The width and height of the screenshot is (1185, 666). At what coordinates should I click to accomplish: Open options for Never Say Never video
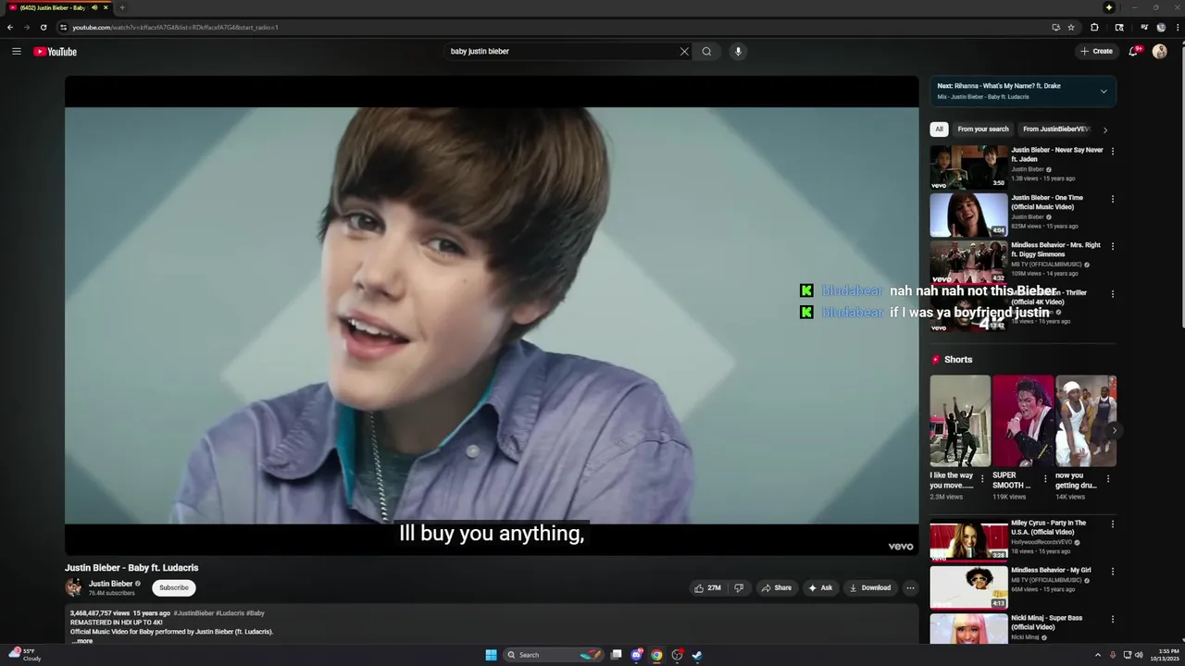click(1112, 151)
